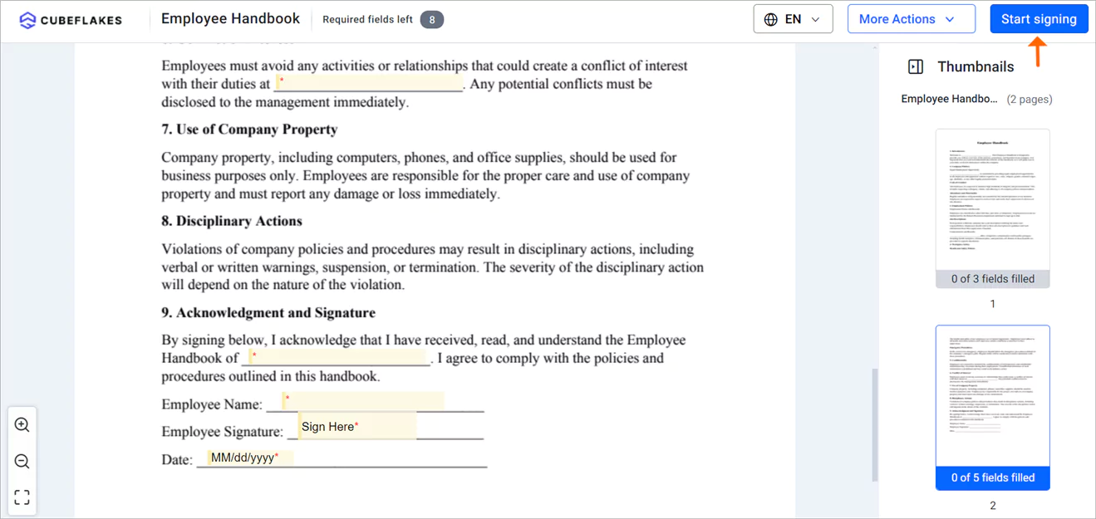Click the Cubeflakes logo icon
Image resolution: width=1096 pixels, height=519 pixels.
click(x=27, y=20)
